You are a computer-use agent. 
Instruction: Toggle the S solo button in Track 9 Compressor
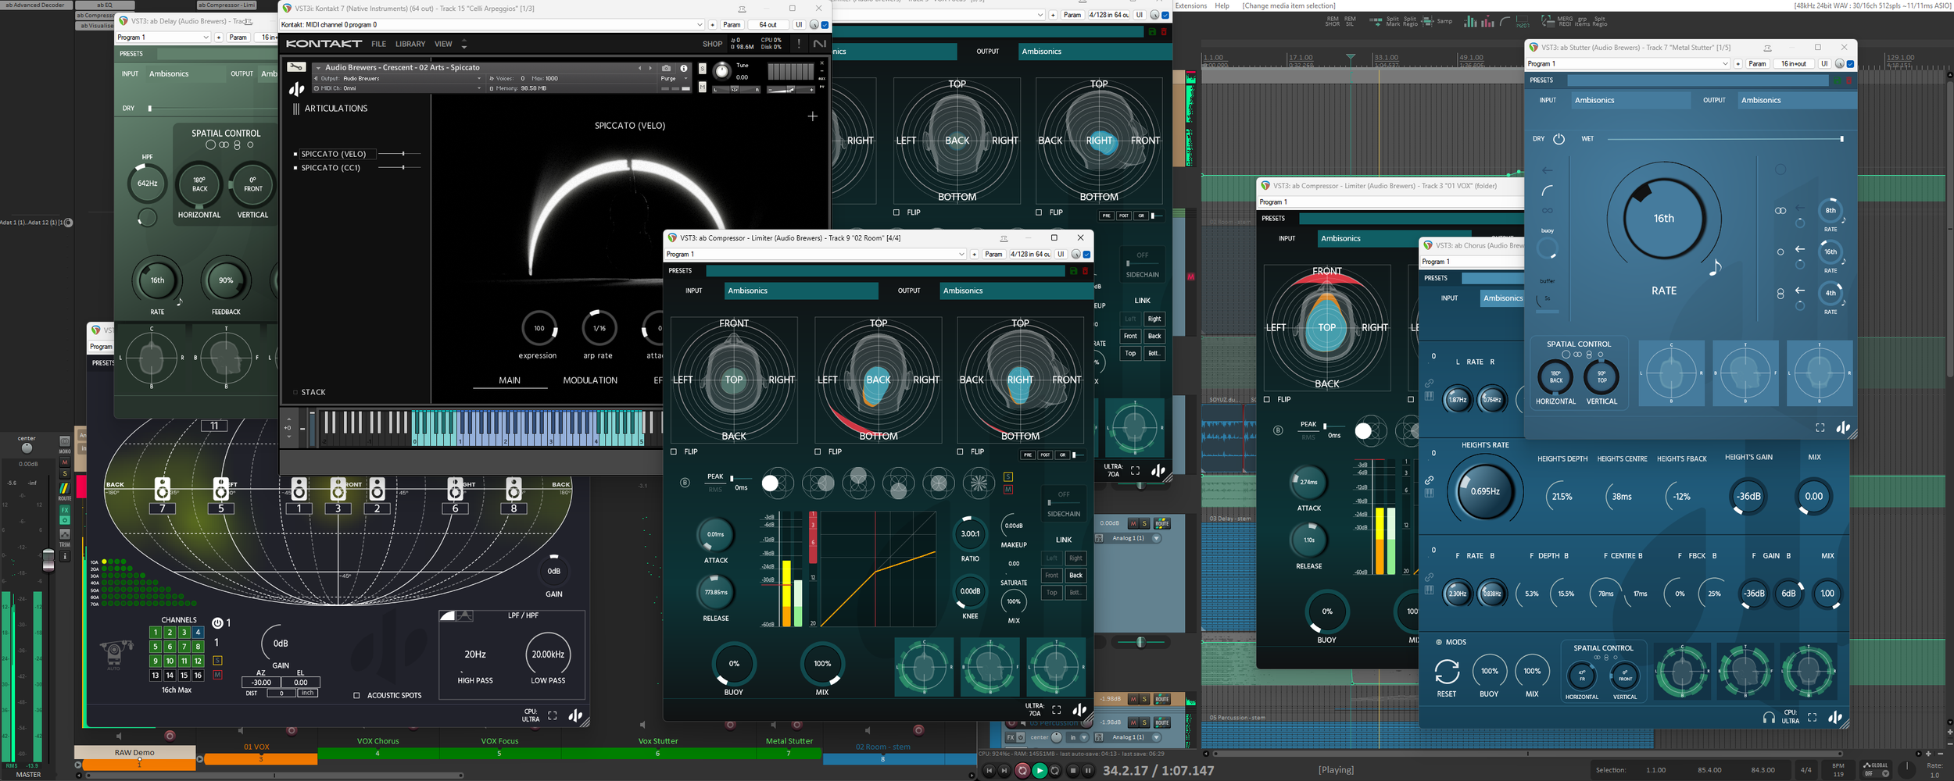(1008, 477)
